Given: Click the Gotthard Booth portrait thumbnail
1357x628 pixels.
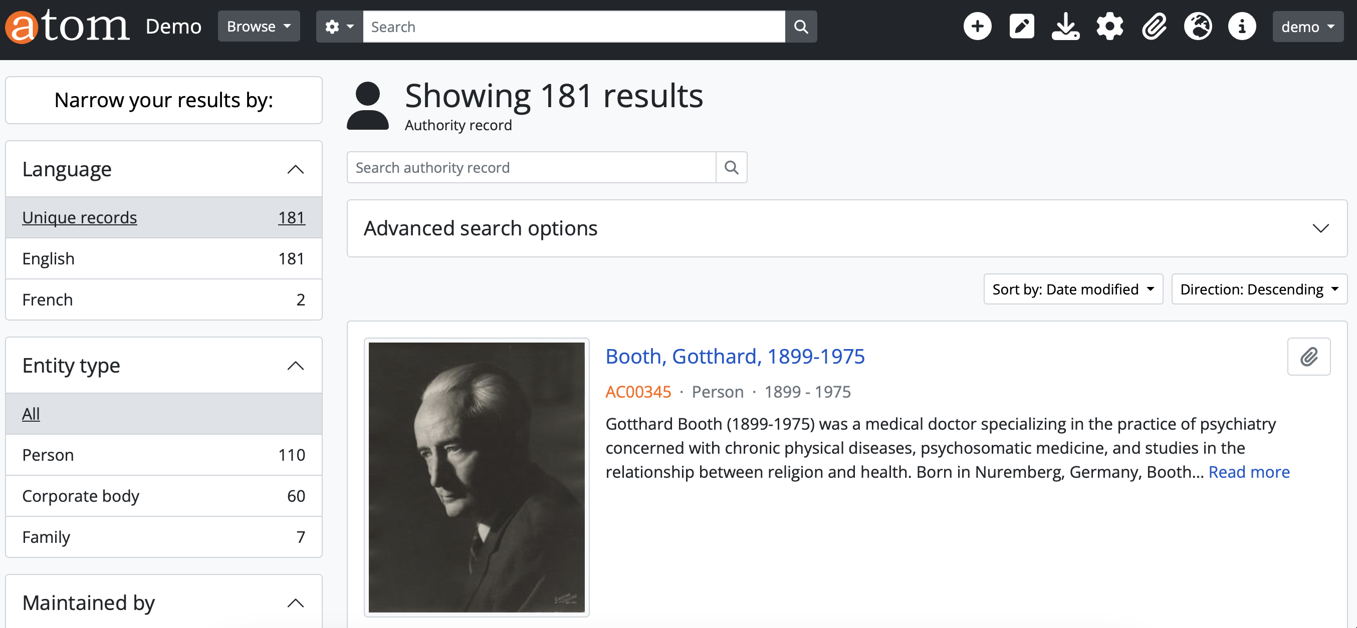Looking at the screenshot, I should pos(476,477).
